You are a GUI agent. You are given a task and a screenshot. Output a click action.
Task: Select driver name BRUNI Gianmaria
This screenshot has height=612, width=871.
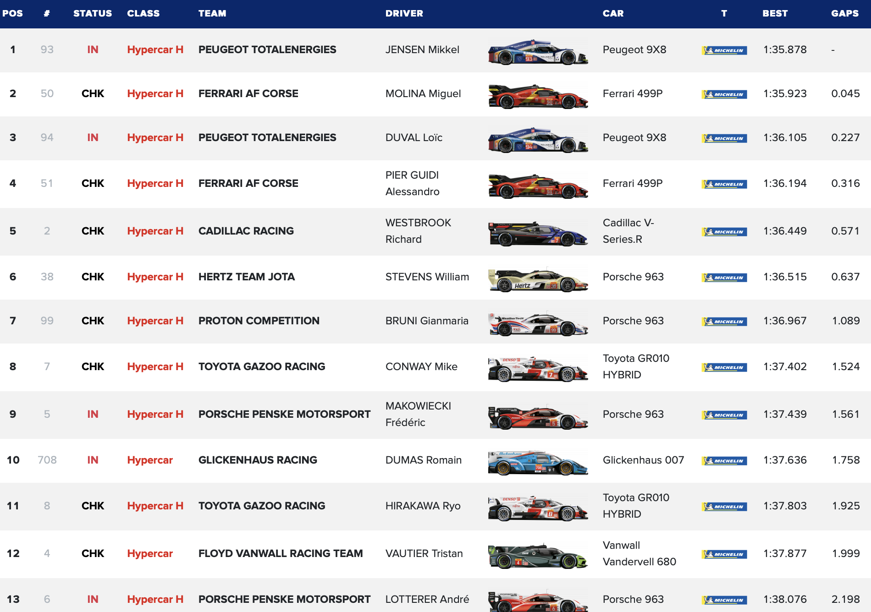click(x=427, y=321)
